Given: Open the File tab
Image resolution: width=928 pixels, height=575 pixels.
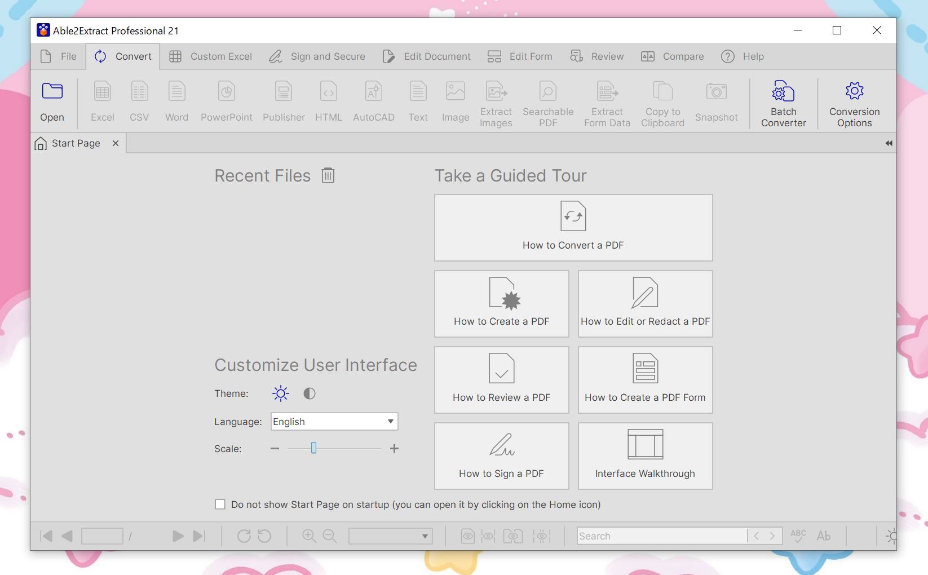Looking at the screenshot, I should pyautogui.click(x=58, y=56).
